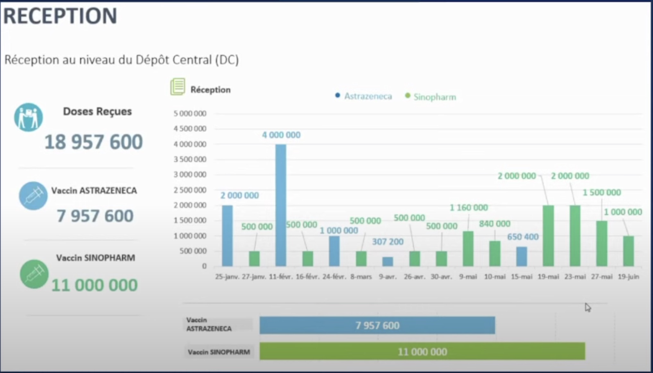Click the 11-févr. 4 000 000 bar
Viewport: 653px width, 373px height.
pyautogui.click(x=281, y=205)
